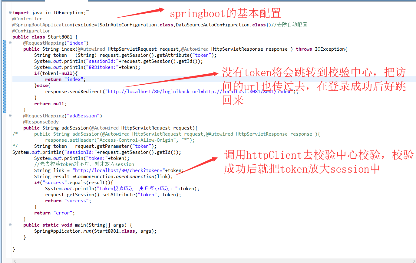The width and height of the screenshot is (416, 263).
Task: Click the blue range indicator in left gutter
Action: tap(4, 76)
